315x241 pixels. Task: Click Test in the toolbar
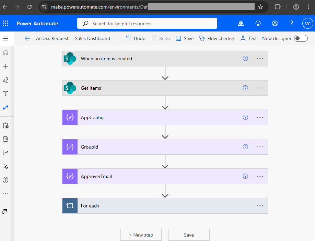click(248, 38)
